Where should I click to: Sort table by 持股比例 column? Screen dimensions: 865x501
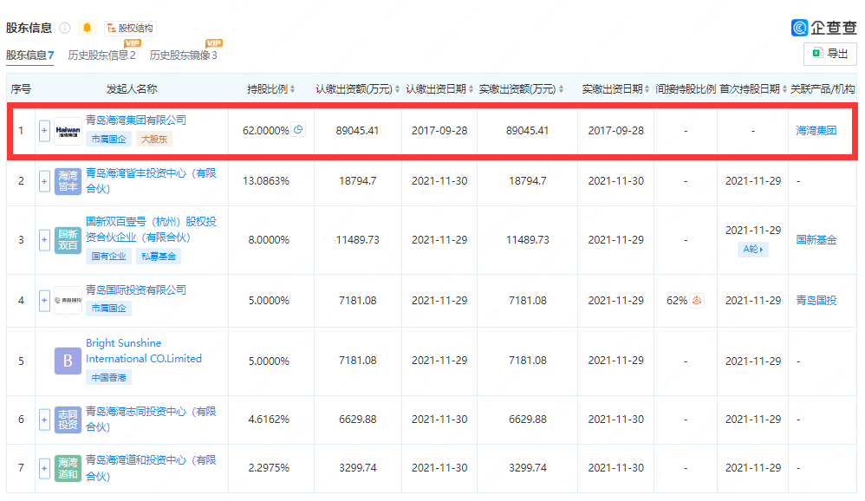click(x=270, y=89)
